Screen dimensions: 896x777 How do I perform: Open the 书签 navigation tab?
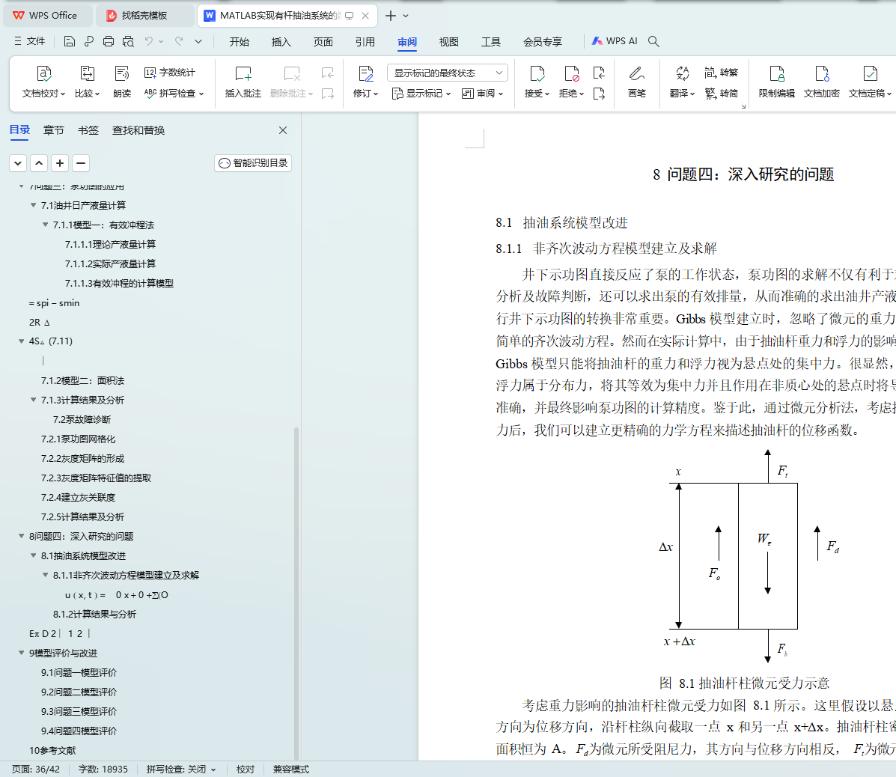click(88, 130)
